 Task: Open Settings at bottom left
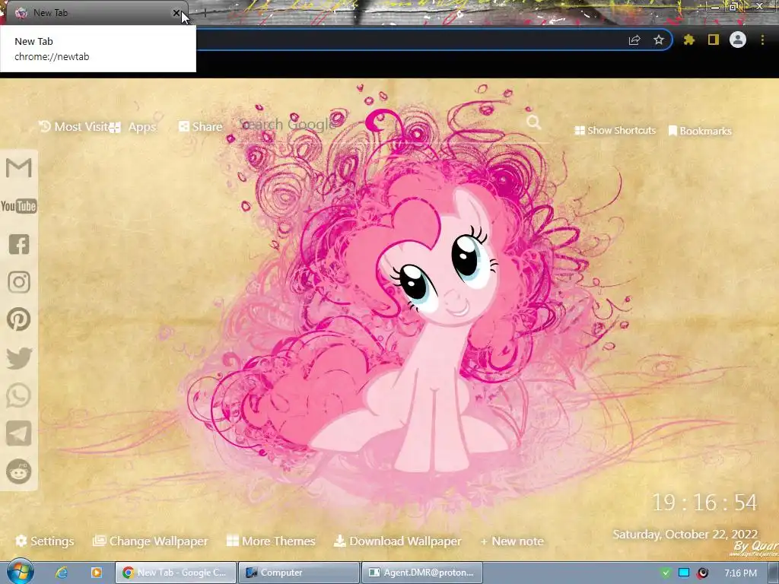coord(45,541)
